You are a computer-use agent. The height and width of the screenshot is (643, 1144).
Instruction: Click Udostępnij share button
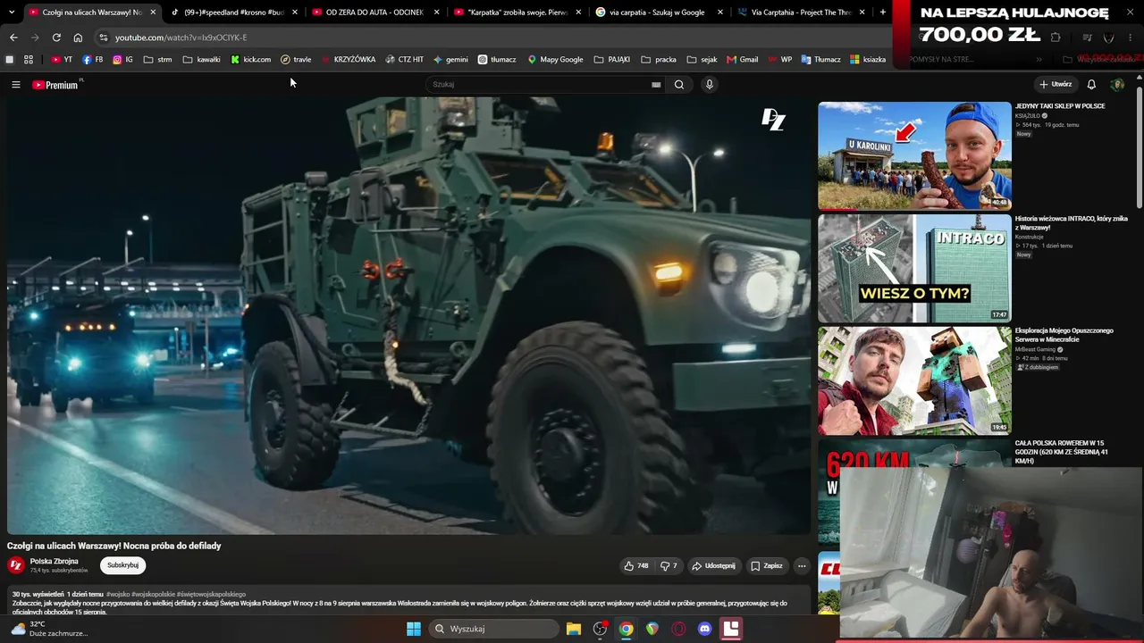point(713,565)
